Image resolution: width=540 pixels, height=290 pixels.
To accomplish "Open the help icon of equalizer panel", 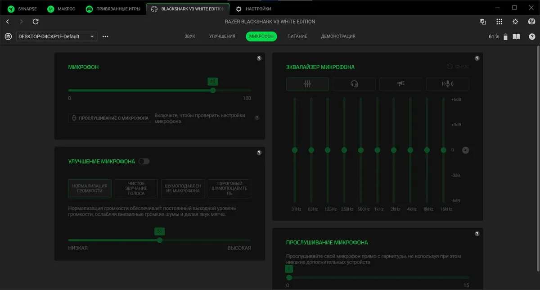I will 477,59.
